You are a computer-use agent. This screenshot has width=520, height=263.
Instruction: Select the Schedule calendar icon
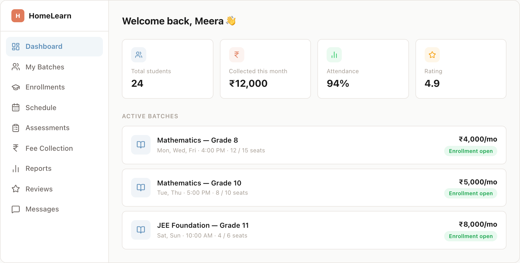click(16, 107)
